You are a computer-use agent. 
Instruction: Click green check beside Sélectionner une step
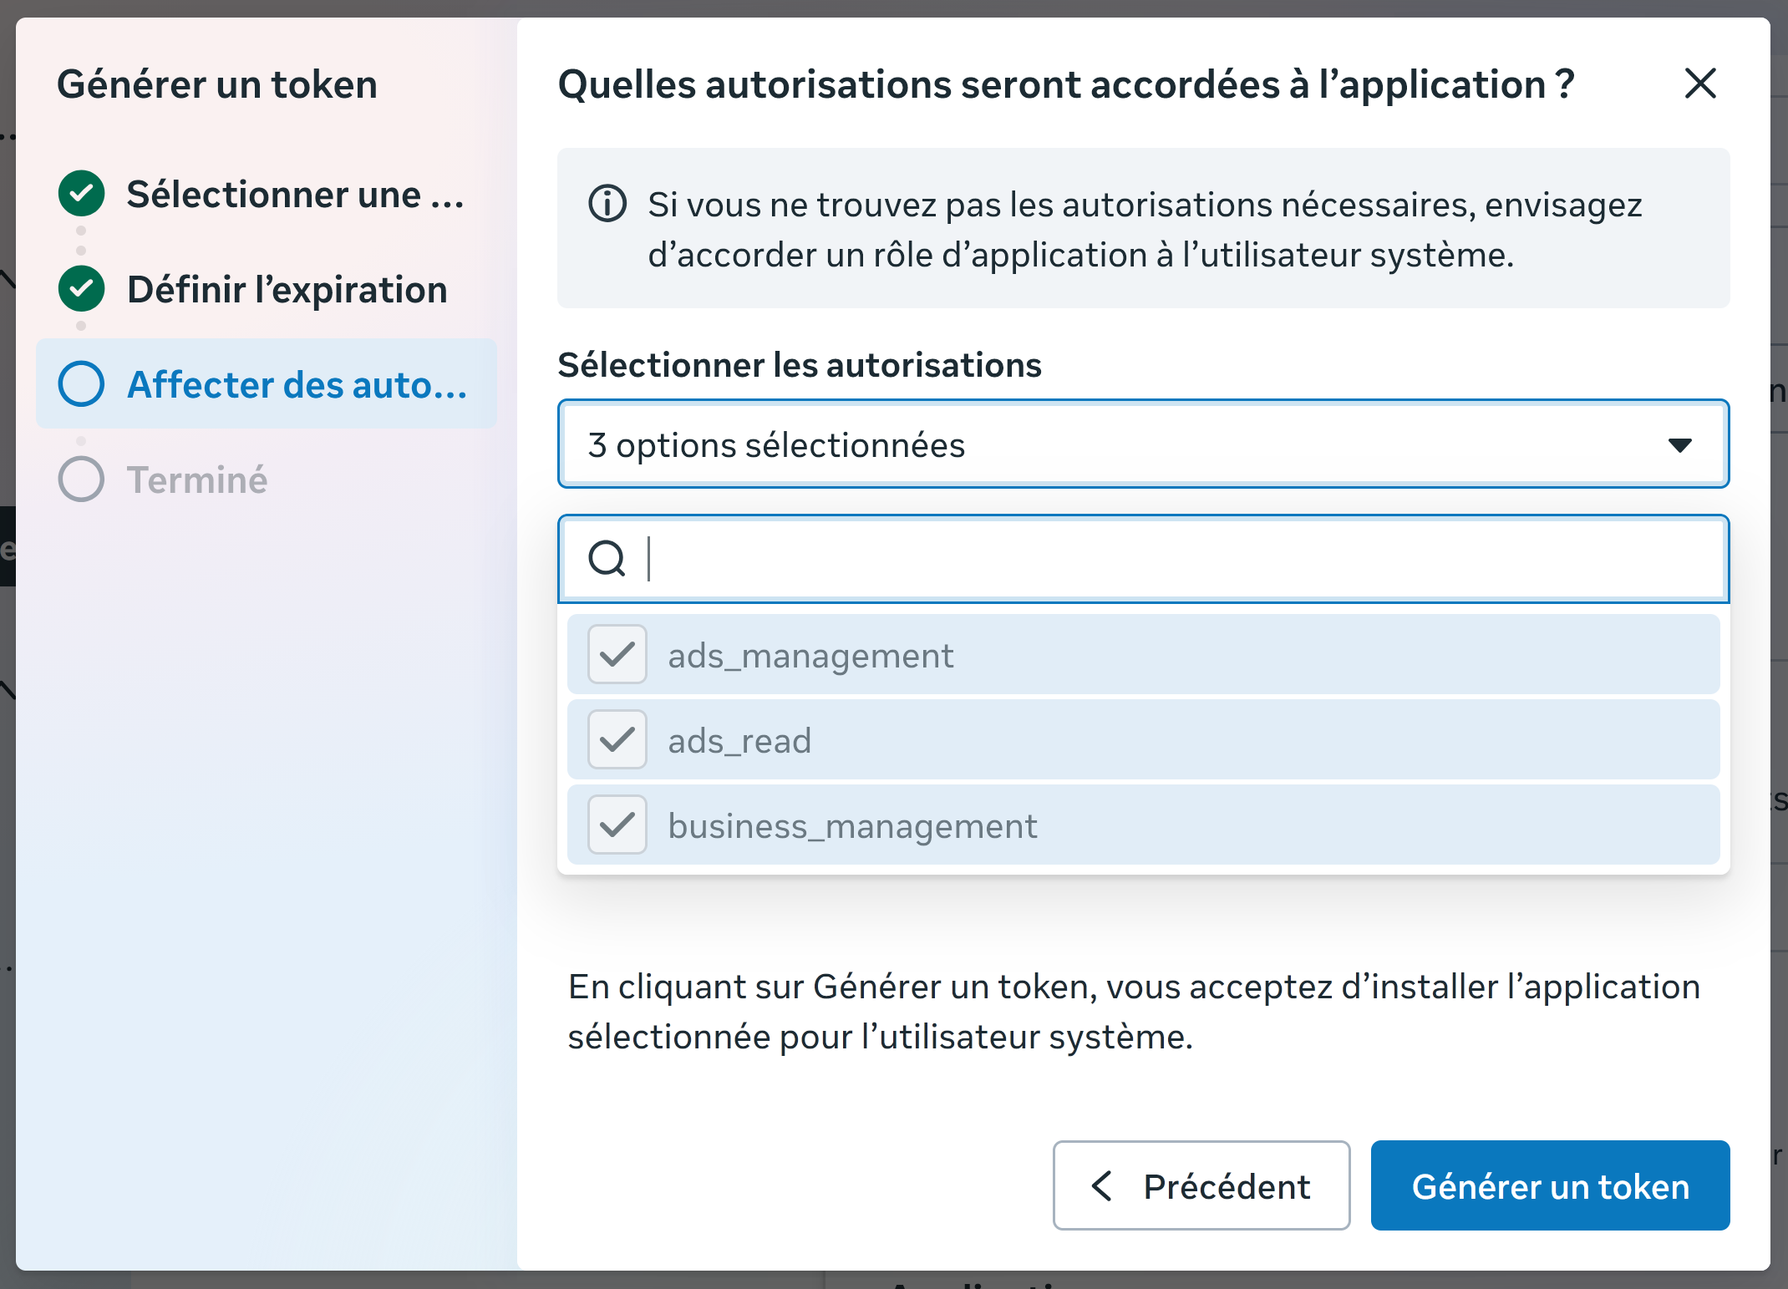click(x=81, y=193)
